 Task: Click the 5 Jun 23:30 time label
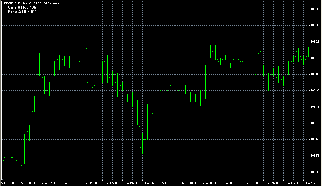coord(169,183)
